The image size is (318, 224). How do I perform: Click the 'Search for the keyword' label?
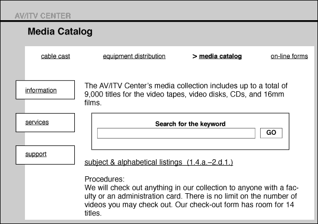pos(190,124)
